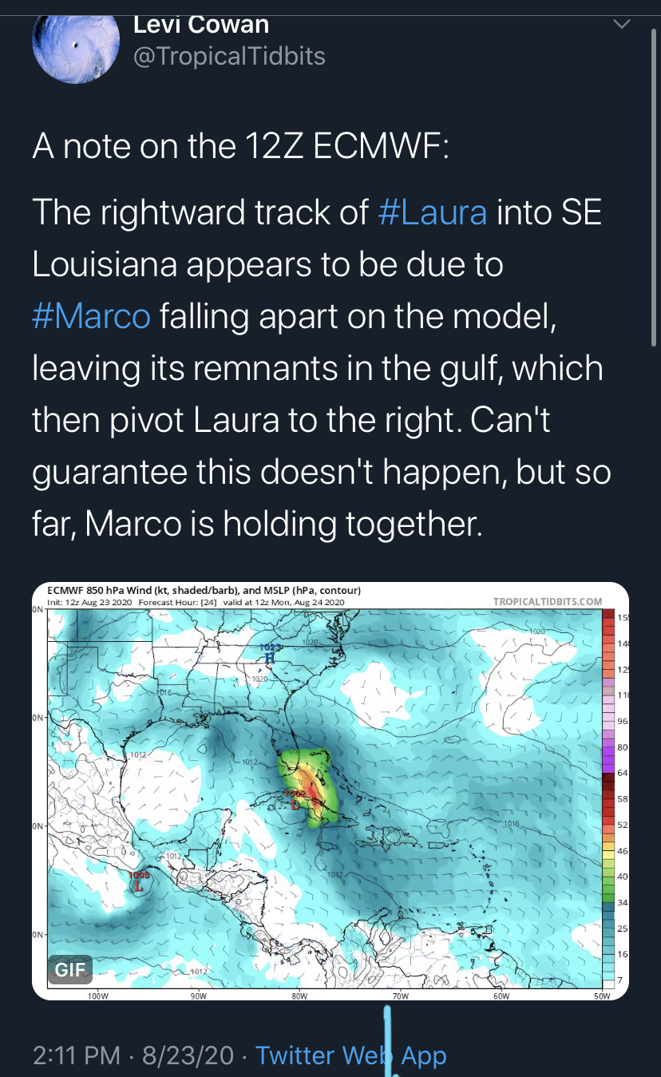
Task: Click the Levi Cowan display name
Action: click(200, 24)
